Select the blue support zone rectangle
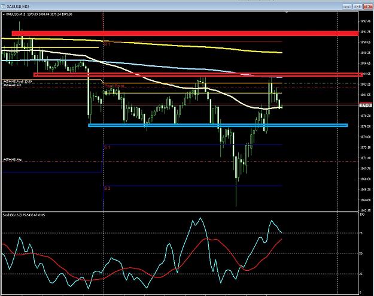The image size is (374, 296). tap(218, 125)
